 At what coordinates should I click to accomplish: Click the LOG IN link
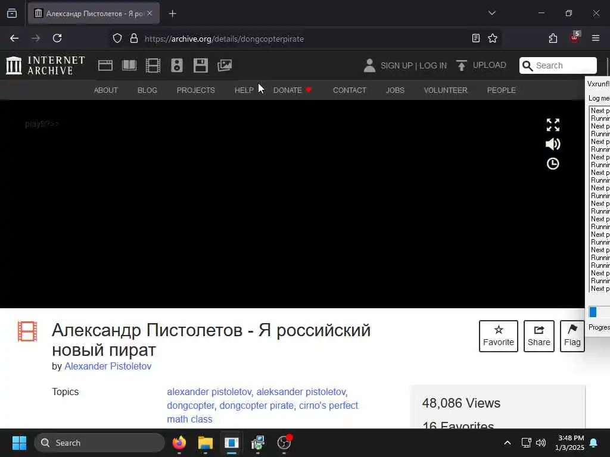click(433, 65)
